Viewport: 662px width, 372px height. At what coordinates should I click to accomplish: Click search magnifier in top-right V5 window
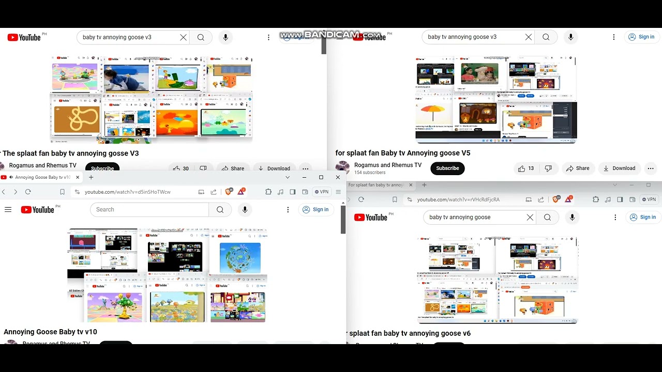[546, 37]
